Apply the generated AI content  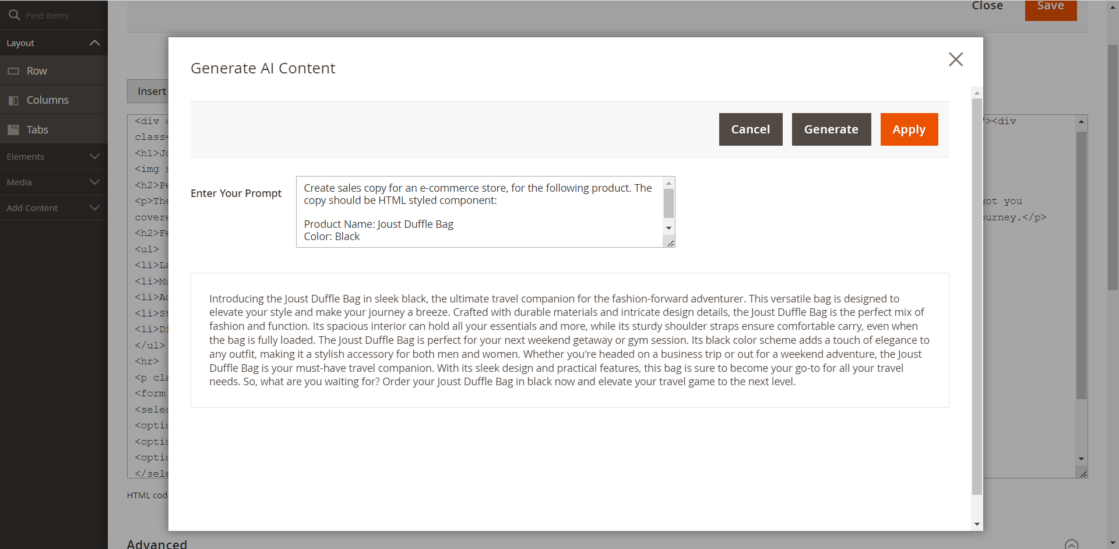click(909, 129)
